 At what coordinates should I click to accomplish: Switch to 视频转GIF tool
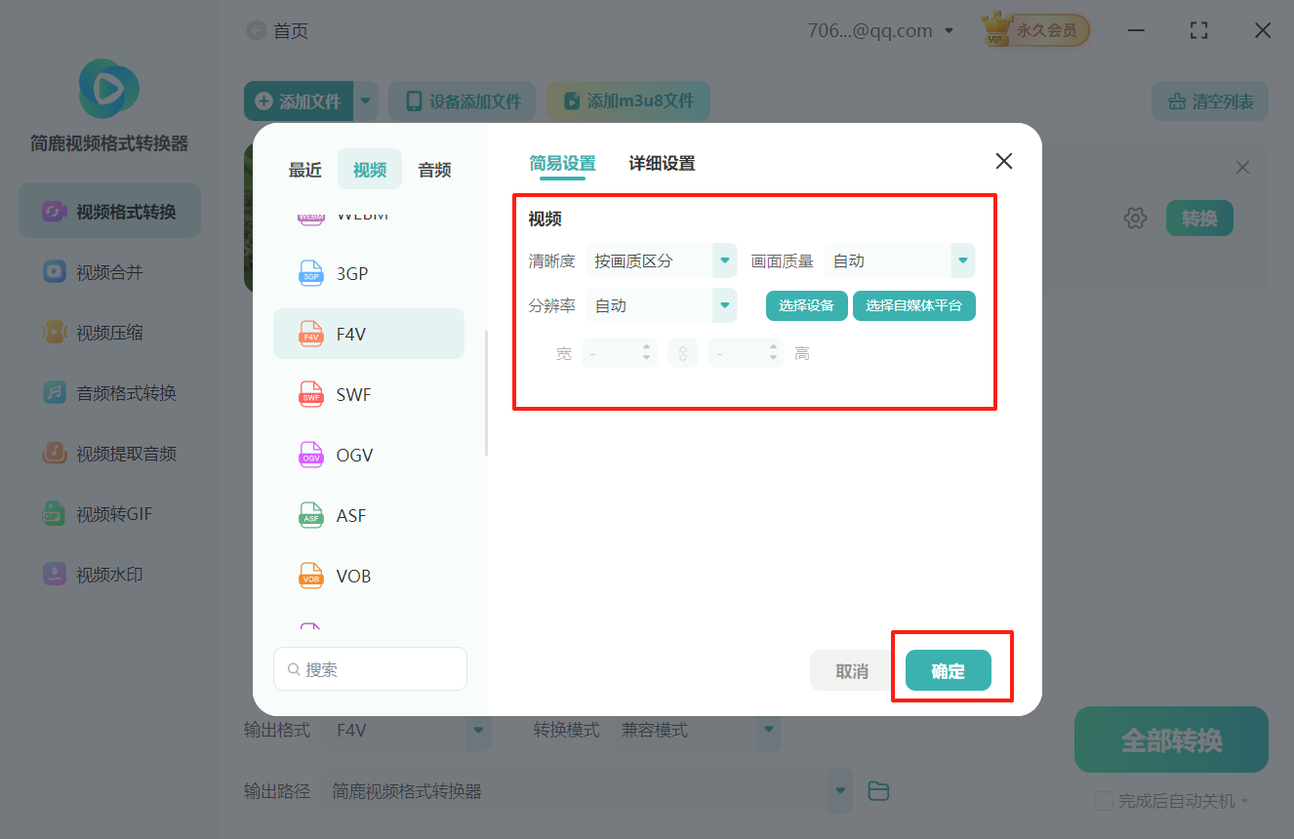108,514
